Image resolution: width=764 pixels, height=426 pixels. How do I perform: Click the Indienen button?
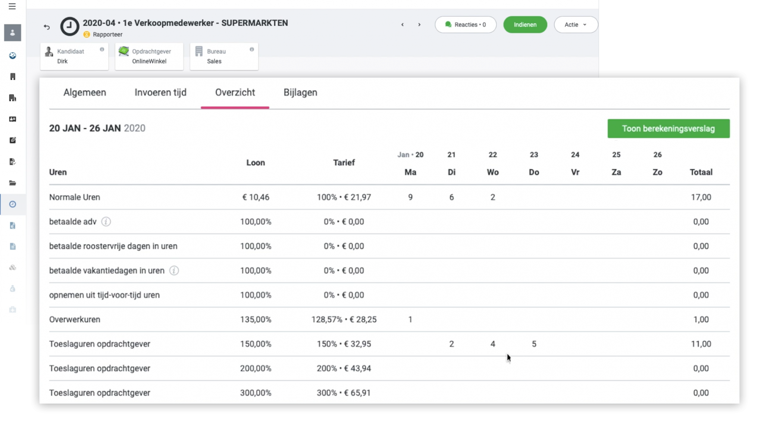click(x=525, y=24)
